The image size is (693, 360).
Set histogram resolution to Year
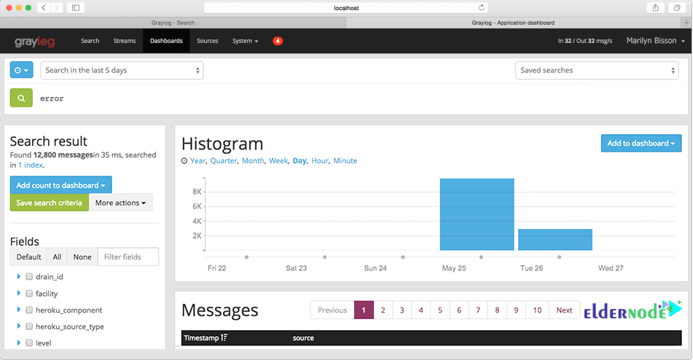coord(197,161)
